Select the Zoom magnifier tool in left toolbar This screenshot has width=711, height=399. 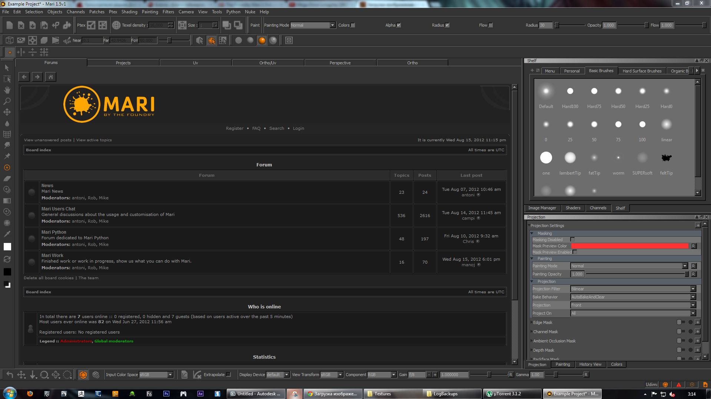(x=7, y=101)
